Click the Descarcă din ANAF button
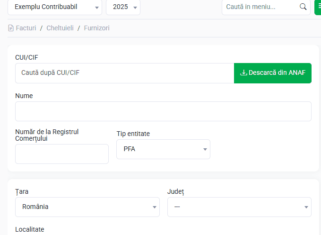 click(273, 73)
